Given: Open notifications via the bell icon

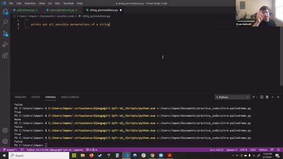Looking at the screenshot, I should (x=278, y=150).
